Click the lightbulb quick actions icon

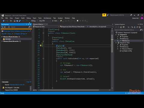coord(40,46)
